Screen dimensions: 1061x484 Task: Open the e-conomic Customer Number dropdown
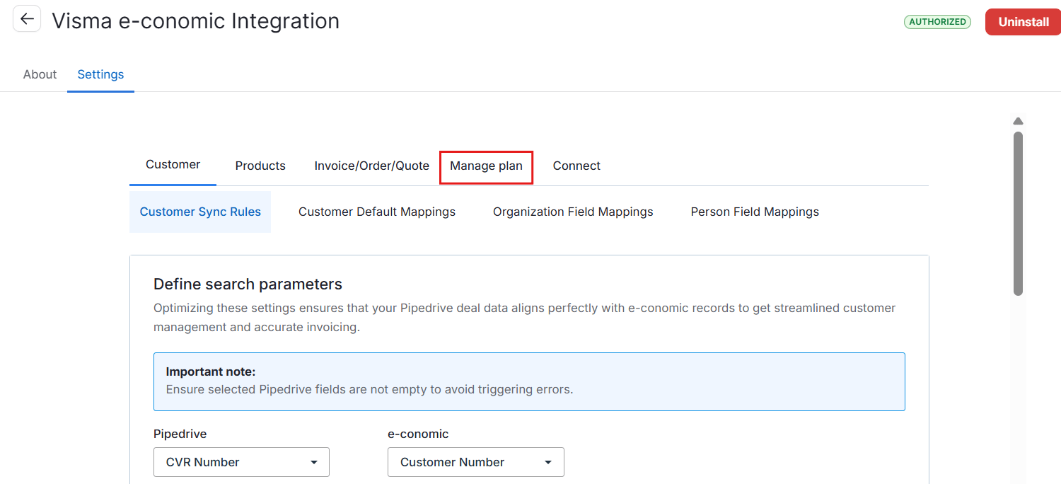pyautogui.click(x=476, y=462)
